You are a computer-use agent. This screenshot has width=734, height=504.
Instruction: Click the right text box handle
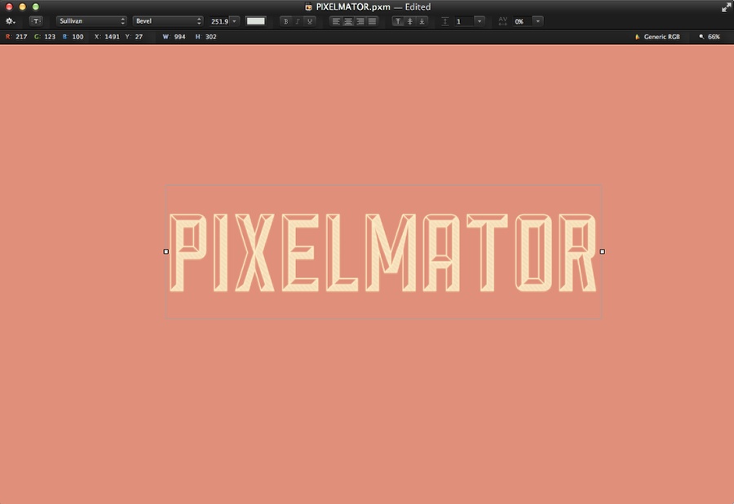click(x=603, y=252)
